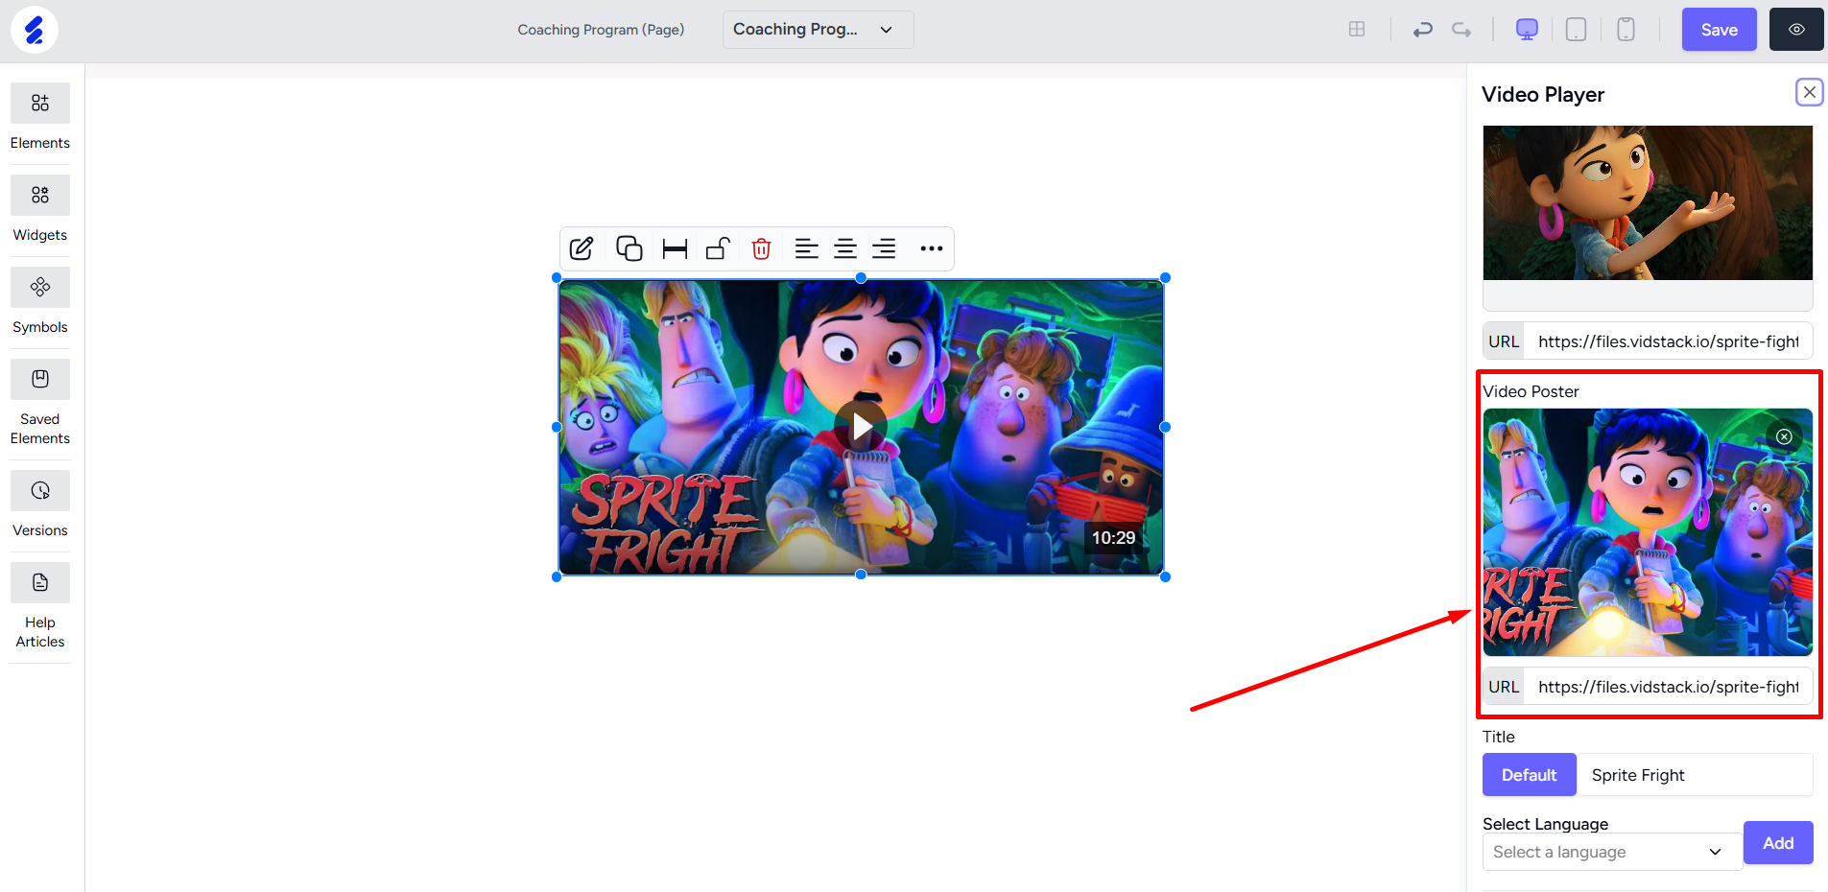
Task: Close the Video Player panel
Action: pos(1809,92)
